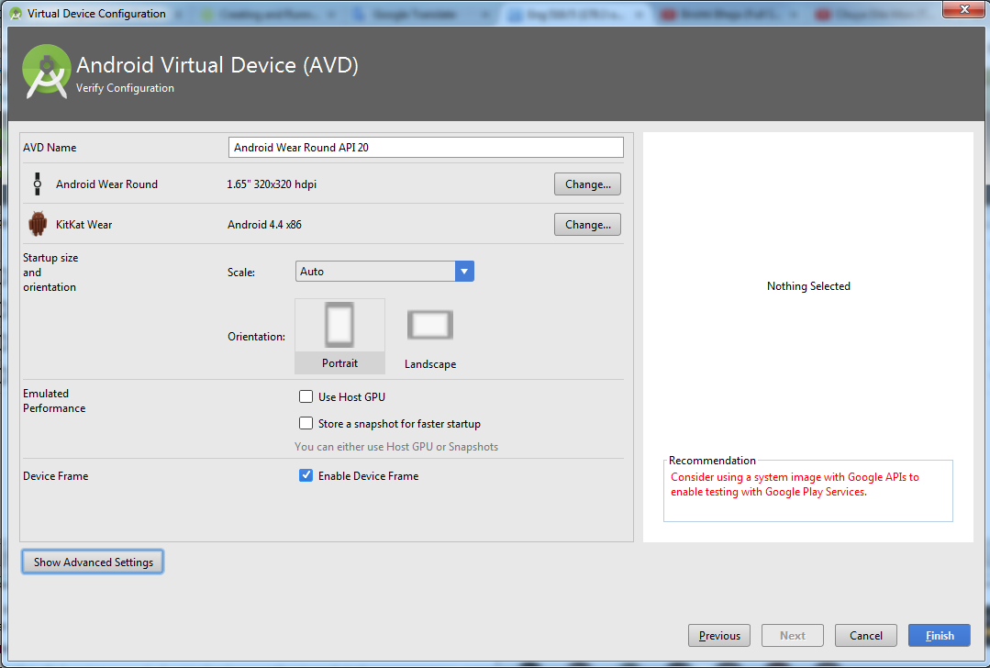The width and height of the screenshot is (990, 668).
Task: Click the 1.65" 320x320 hdpi text
Action: pos(272,184)
